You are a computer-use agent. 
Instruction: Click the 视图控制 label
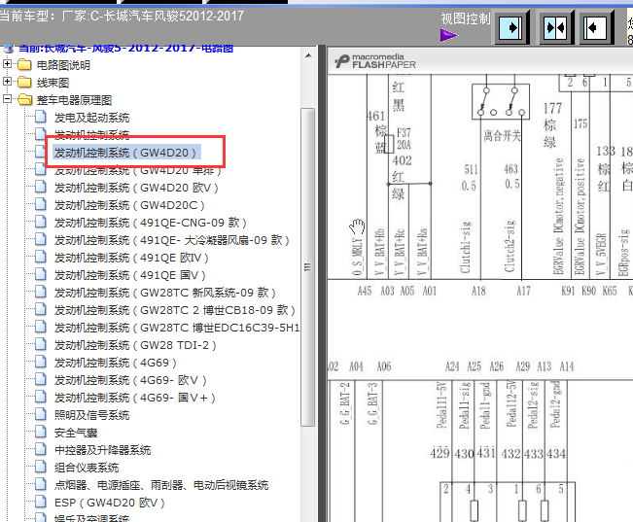click(466, 18)
